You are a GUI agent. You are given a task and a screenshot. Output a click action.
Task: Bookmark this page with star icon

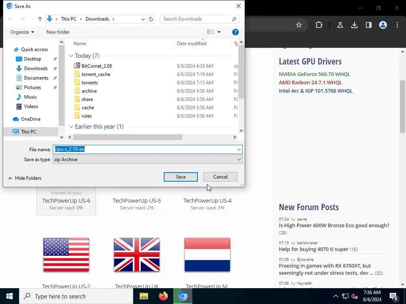click(x=299, y=25)
